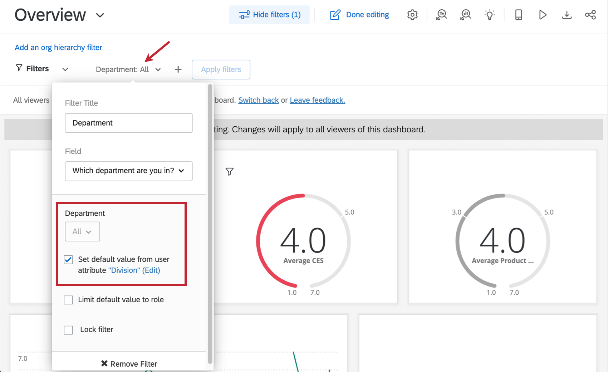The image size is (608, 372).
Task: Uncheck Set default value from user attribute
Action: pyautogui.click(x=68, y=260)
